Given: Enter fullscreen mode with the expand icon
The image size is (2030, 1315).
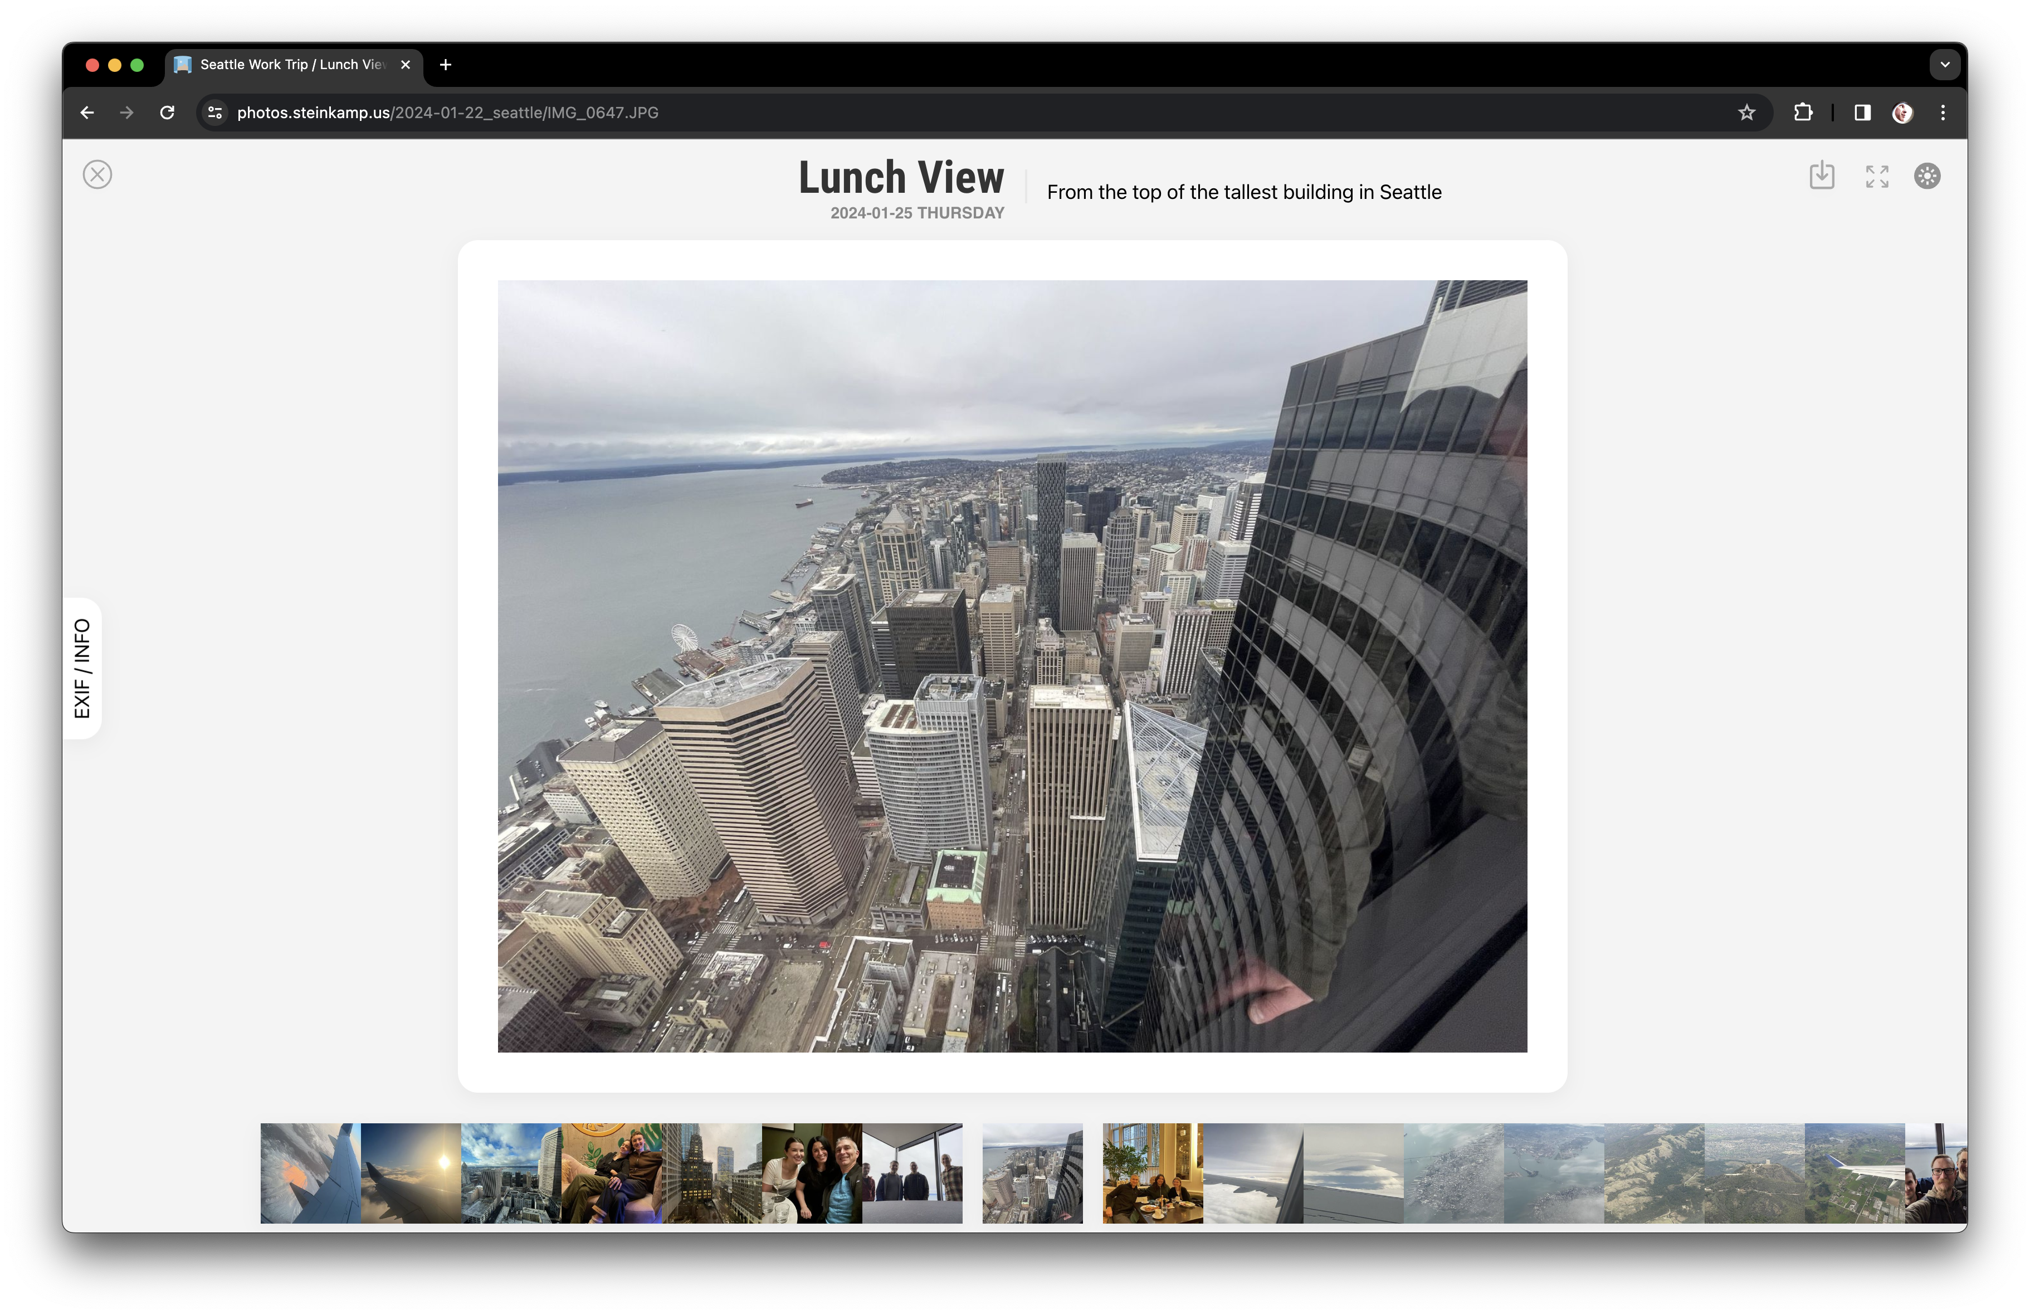Looking at the screenshot, I should point(1876,176).
